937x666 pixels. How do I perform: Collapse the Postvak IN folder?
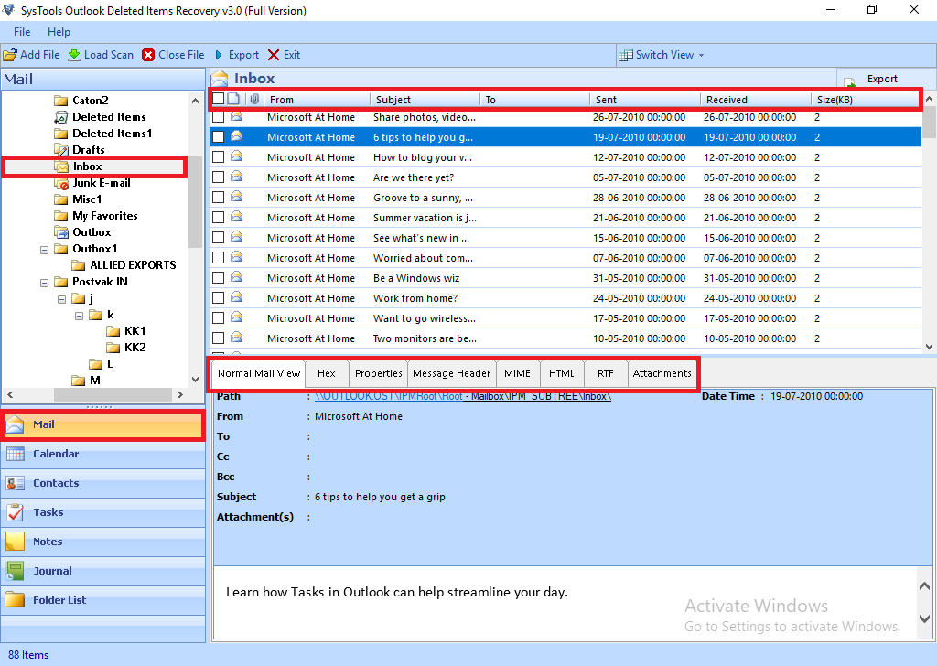44,282
